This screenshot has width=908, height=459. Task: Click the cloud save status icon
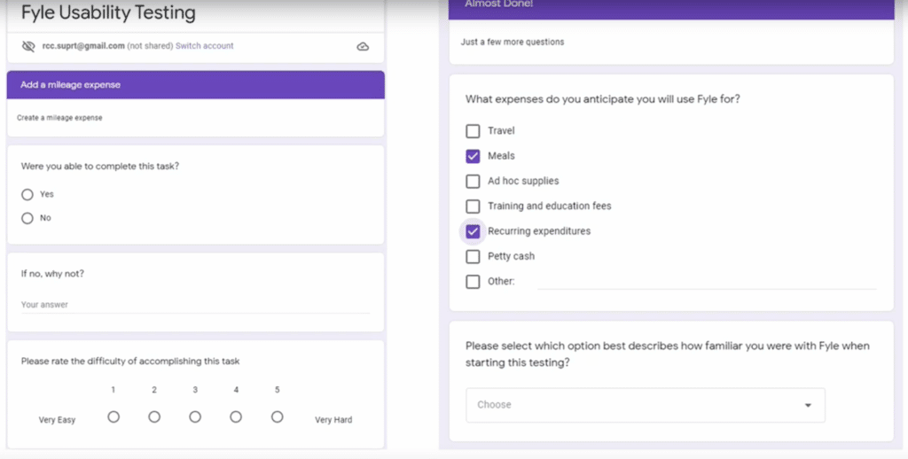point(363,46)
